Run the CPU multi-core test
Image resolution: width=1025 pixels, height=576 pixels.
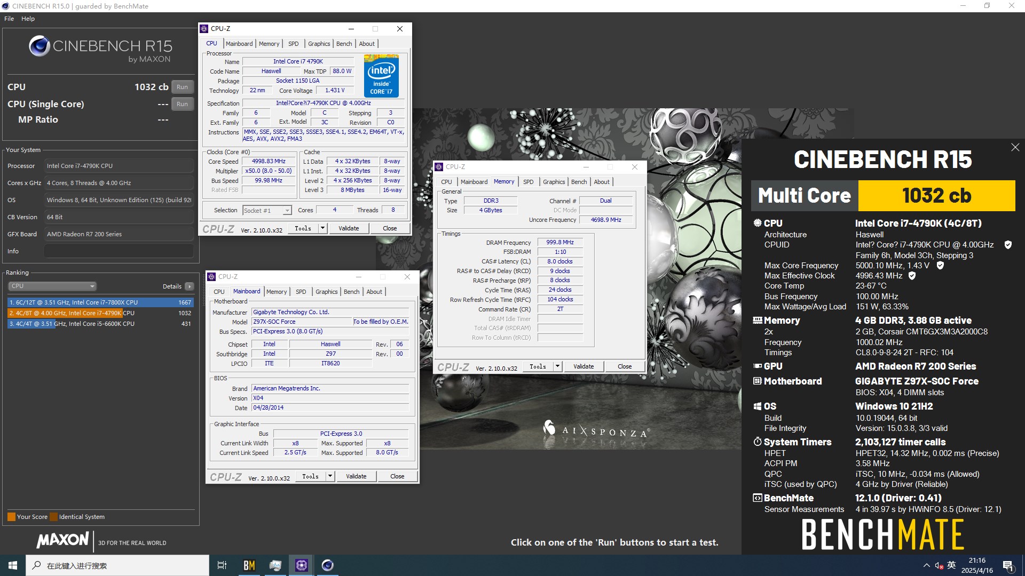(182, 87)
